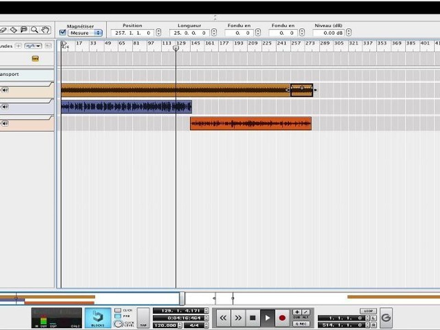Toggle the Pre-count button
440x330 pixels.
[x=118, y=316]
